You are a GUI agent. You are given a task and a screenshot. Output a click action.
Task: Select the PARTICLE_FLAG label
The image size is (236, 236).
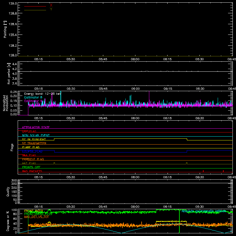pos(33,159)
